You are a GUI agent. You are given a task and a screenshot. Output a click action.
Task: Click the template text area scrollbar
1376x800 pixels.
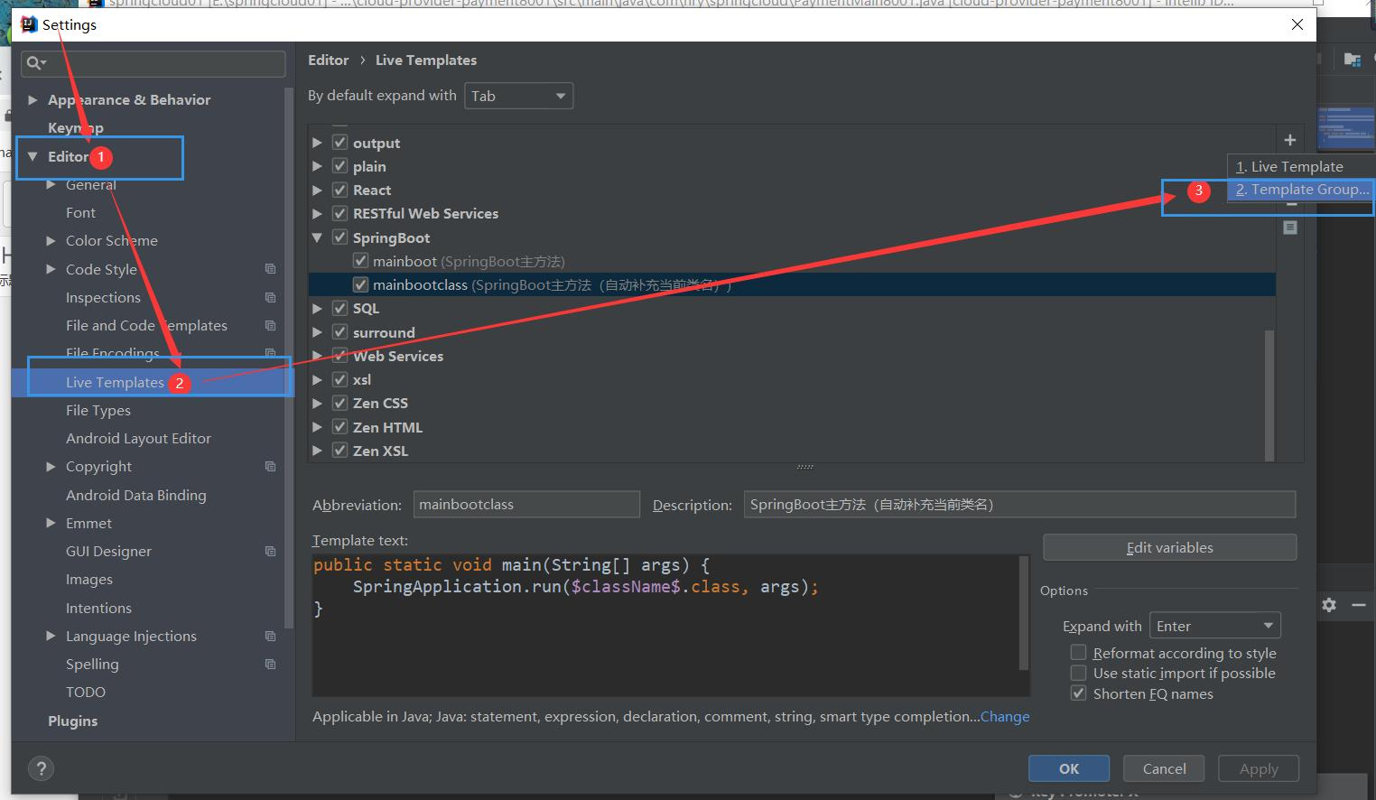click(x=1024, y=612)
